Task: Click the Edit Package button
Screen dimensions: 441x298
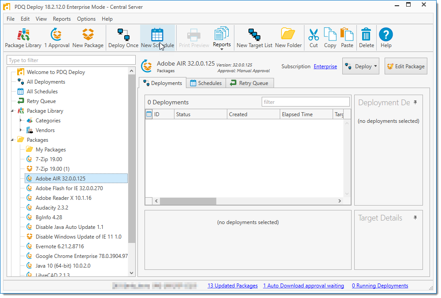Action: click(406, 66)
